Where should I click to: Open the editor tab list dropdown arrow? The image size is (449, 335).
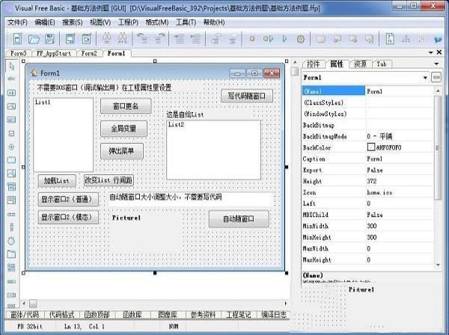tap(431, 52)
